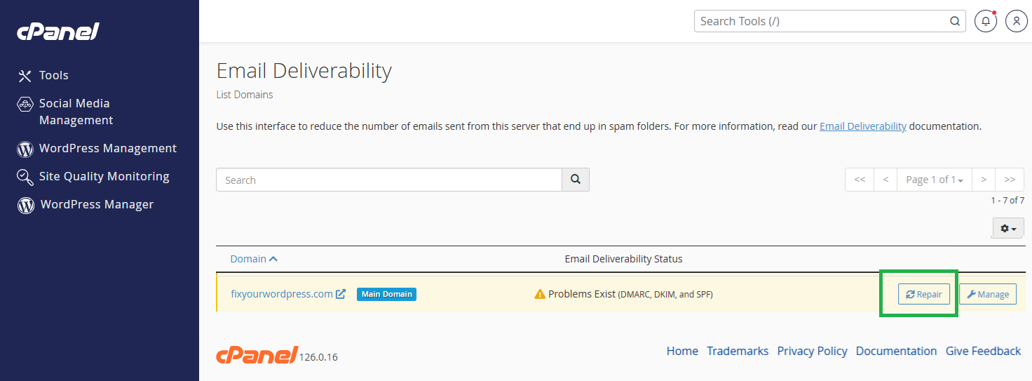Image resolution: width=1032 pixels, height=381 pixels.
Task: Open the gear settings dropdown
Action: coord(1008,228)
